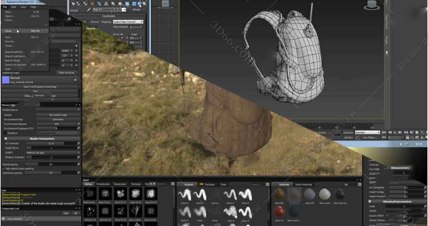Toggle Hide stencil when painting checkbox
The width and height of the screenshot is (428, 226).
[4, 169]
